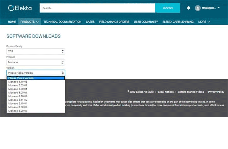Open the Product dropdown showing Monaco
Viewport: 228px width, 149px height.
coord(36,62)
